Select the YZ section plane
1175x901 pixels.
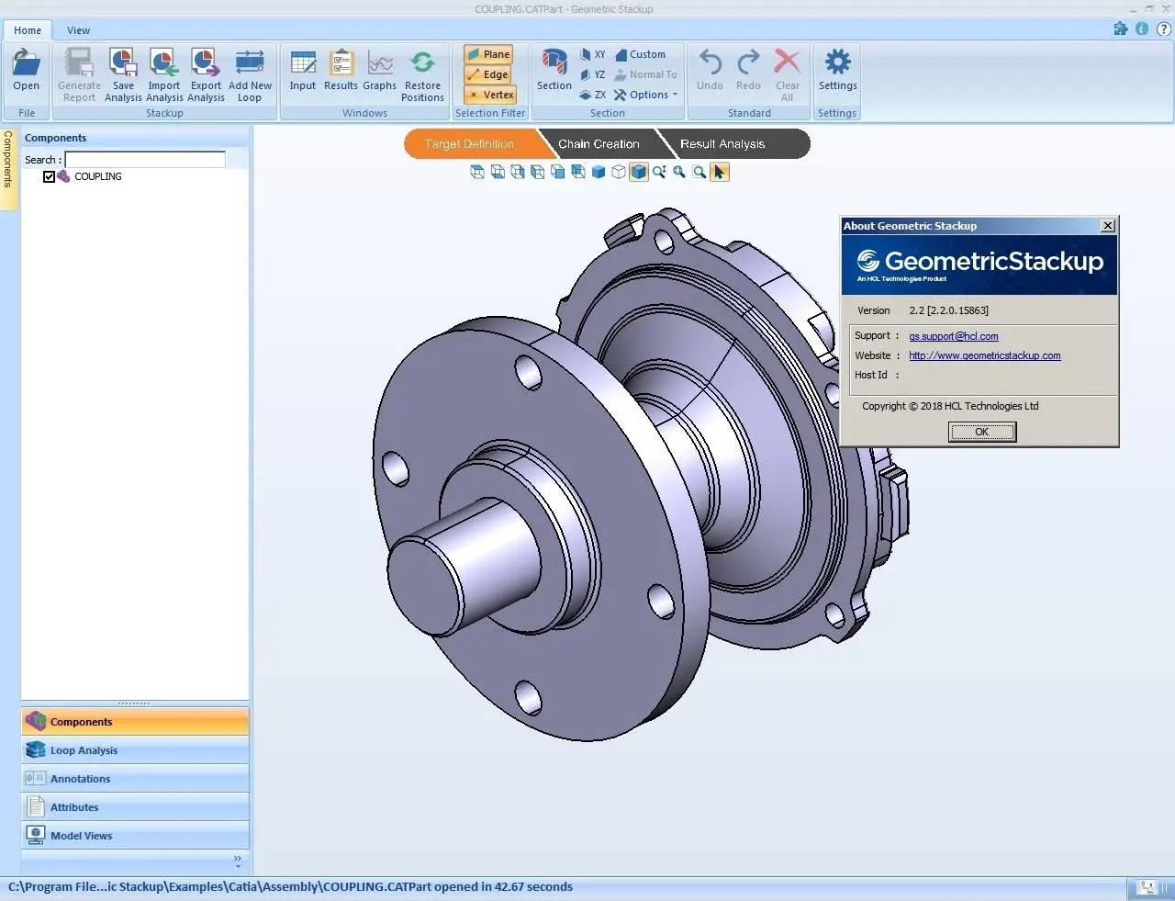point(592,74)
